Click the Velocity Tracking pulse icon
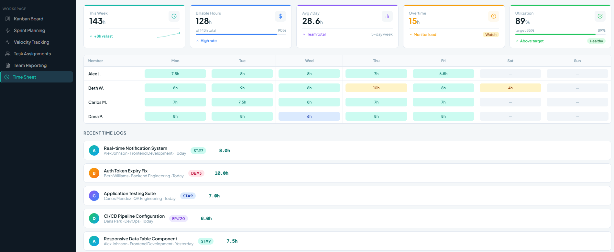Viewport: 614px width, 252px height. coord(8,42)
